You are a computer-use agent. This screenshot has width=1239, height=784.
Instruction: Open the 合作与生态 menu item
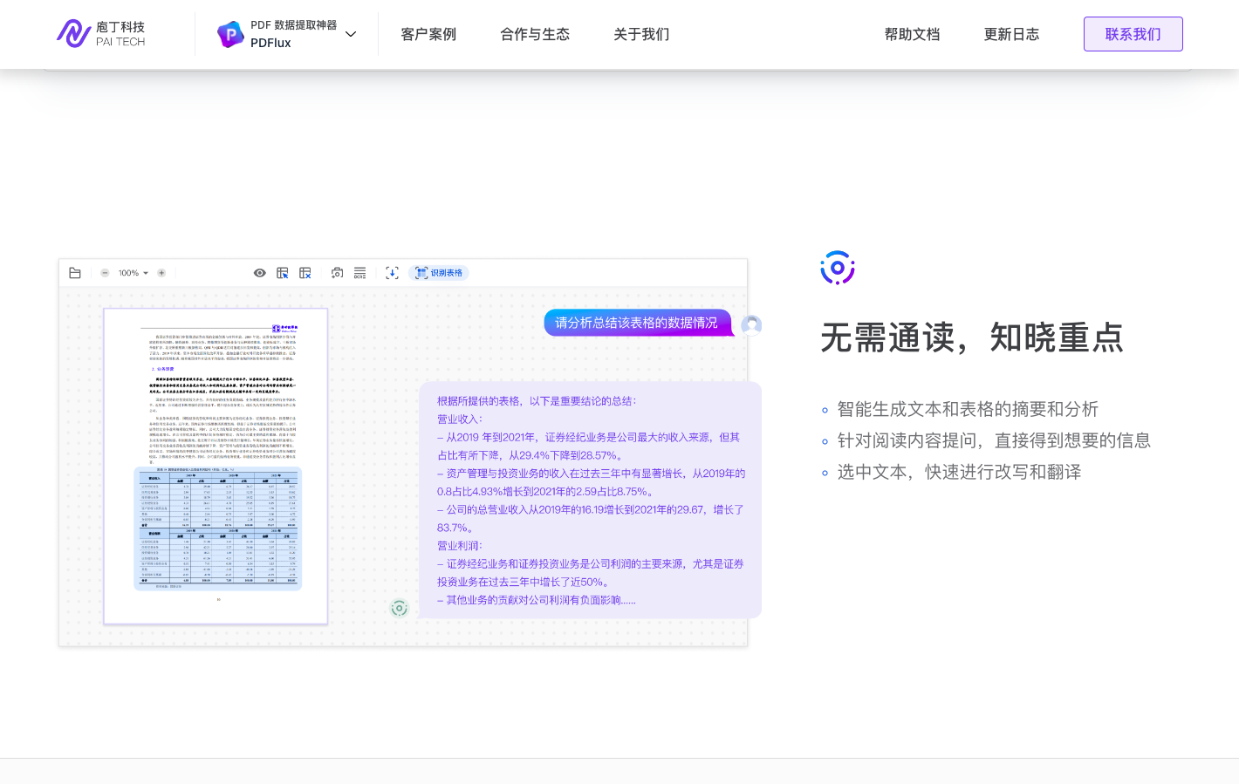(x=535, y=34)
